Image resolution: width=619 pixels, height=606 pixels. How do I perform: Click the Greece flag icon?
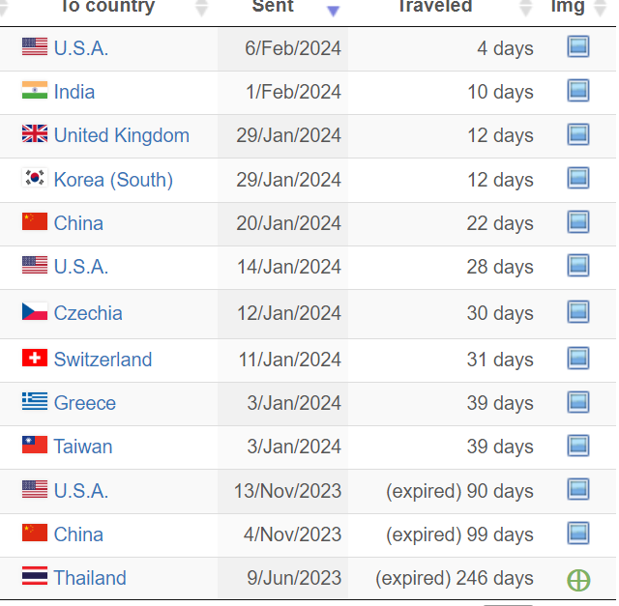tap(35, 401)
